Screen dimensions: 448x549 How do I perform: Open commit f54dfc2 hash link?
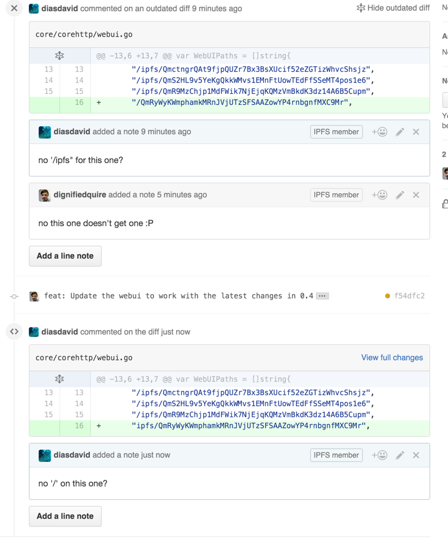point(409,296)
